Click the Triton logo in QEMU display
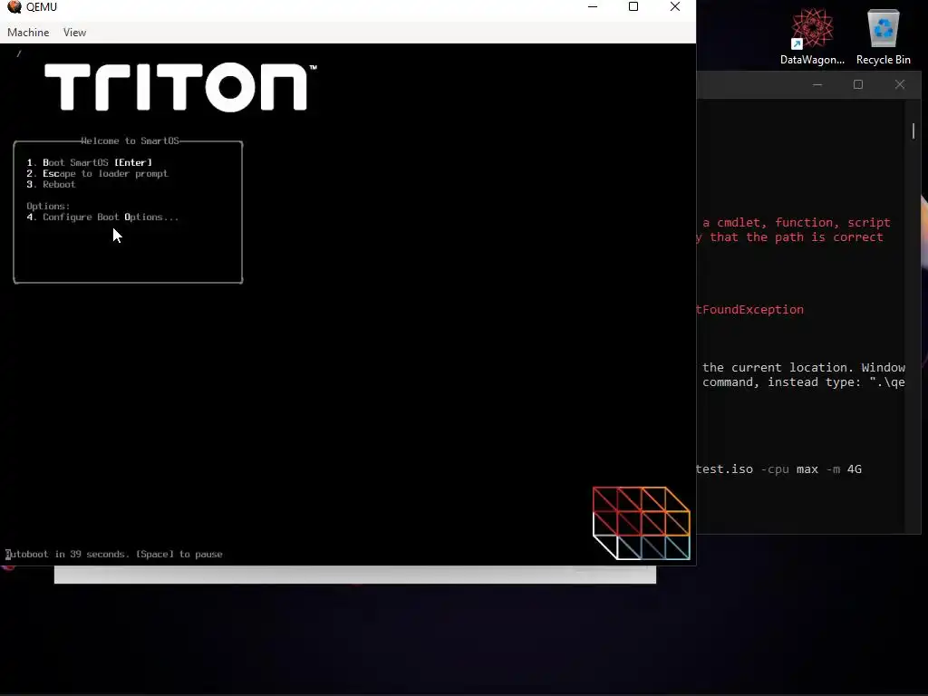The height and width of the screenshot is (696, 928). click(x=180, y=88)
